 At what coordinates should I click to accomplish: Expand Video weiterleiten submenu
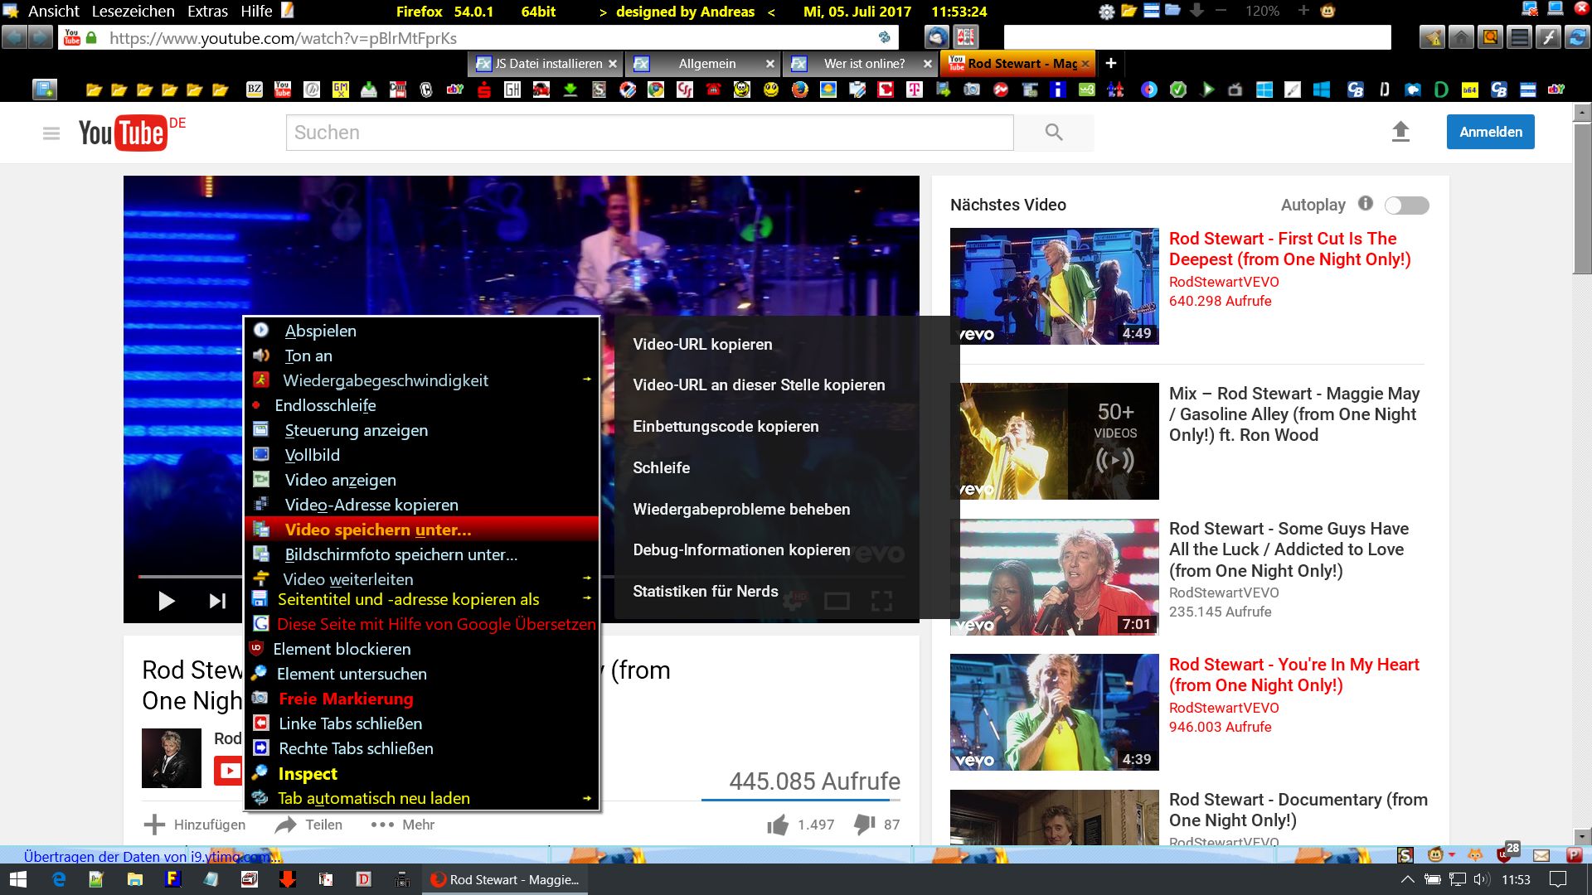[x=348, y=579]
